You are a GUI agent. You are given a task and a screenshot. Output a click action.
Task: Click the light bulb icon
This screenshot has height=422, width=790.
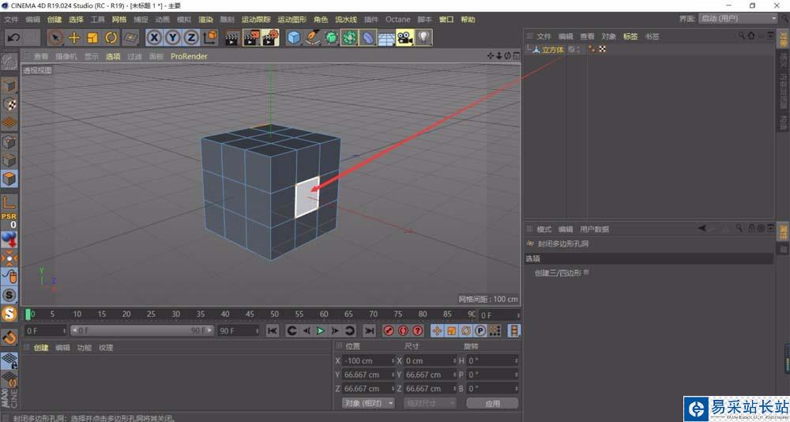pyautogui.click(x=424, y=37)
